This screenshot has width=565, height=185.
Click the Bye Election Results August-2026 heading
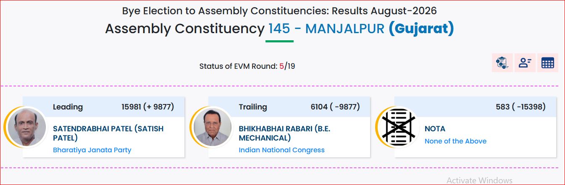point(279,10)
